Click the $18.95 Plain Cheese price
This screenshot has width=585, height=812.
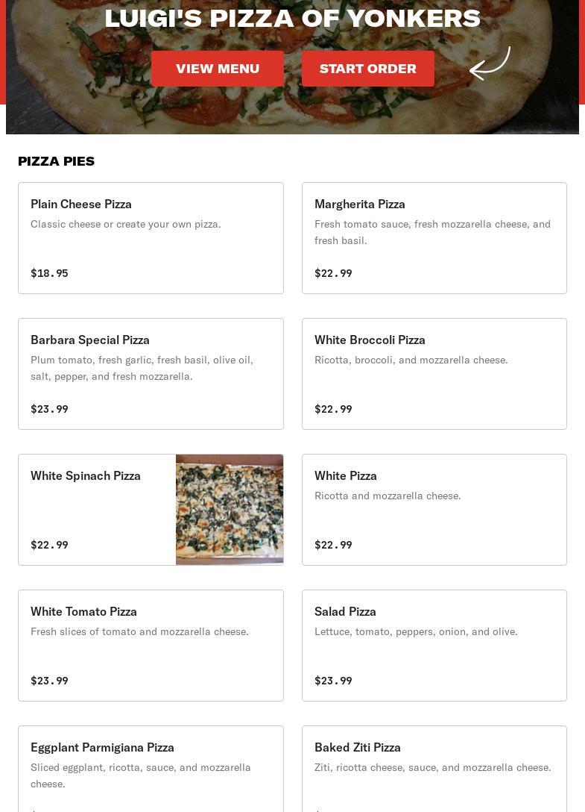(x=49, y=273)
